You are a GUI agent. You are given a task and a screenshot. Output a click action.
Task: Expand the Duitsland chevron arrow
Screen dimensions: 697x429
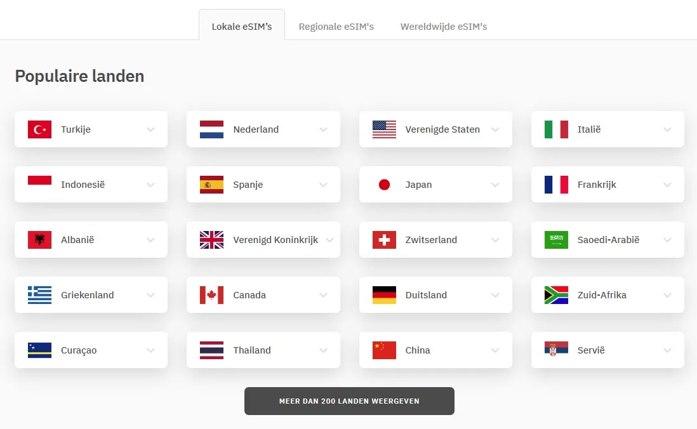tap(495, 295)
